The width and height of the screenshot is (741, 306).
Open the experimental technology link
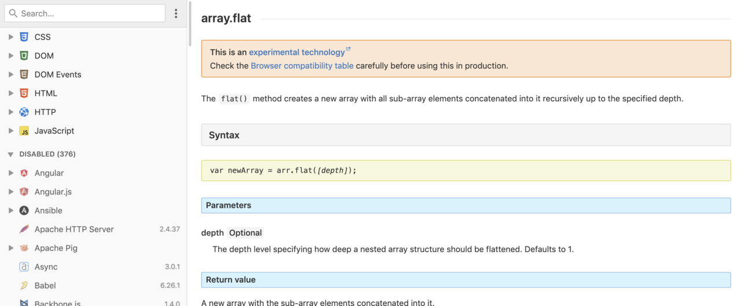[x=296, y=52]
